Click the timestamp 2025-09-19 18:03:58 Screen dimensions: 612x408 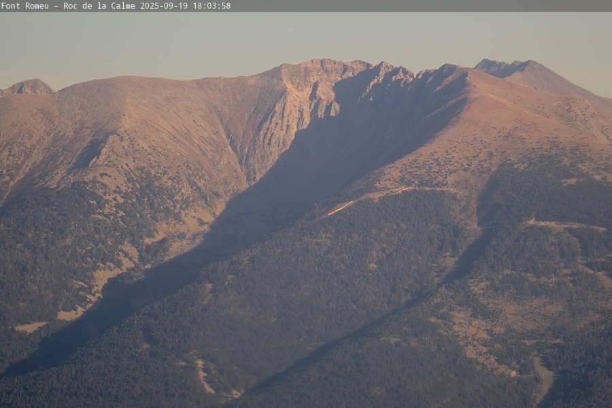point(186,6)
